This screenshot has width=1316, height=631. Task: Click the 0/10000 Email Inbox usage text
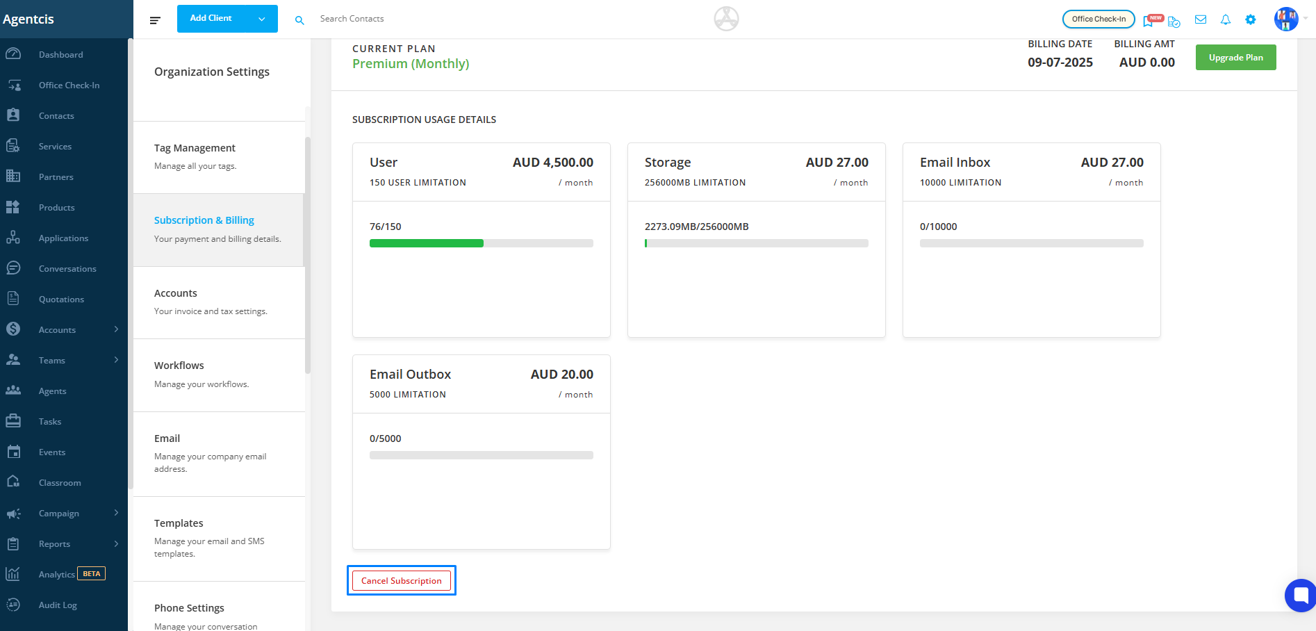939,227
